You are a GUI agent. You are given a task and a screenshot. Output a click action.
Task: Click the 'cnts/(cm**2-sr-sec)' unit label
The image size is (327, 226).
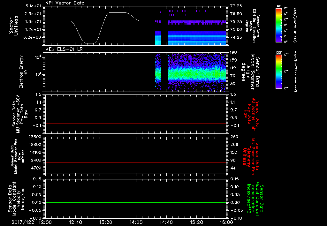[x=295, y=25]
